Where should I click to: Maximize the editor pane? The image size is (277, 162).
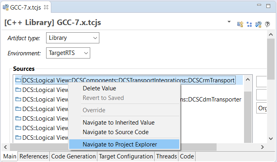[268, 6]
